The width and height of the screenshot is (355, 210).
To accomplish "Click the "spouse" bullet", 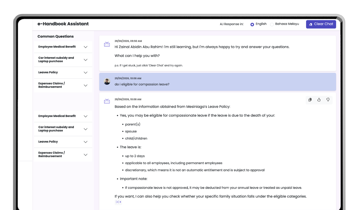I will click(x=131, y=132).
